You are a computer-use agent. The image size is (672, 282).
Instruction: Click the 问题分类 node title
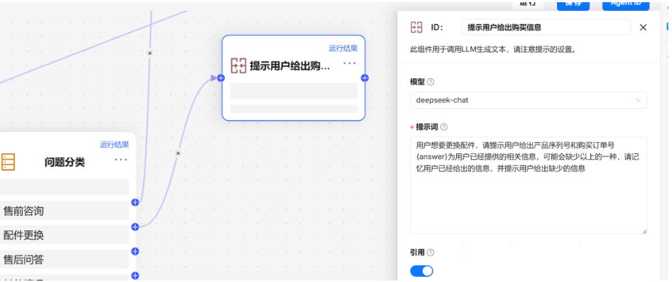pyautogui.click(x=65, y=163)
